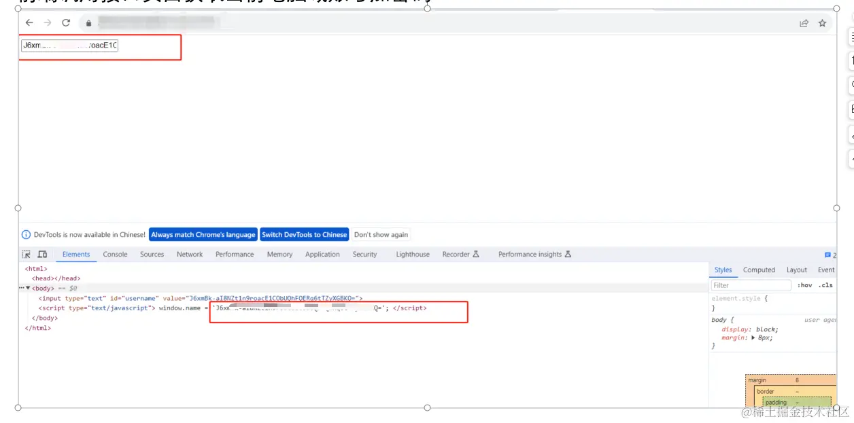Switch to the Console tab
854x423 pixels.
116,255
